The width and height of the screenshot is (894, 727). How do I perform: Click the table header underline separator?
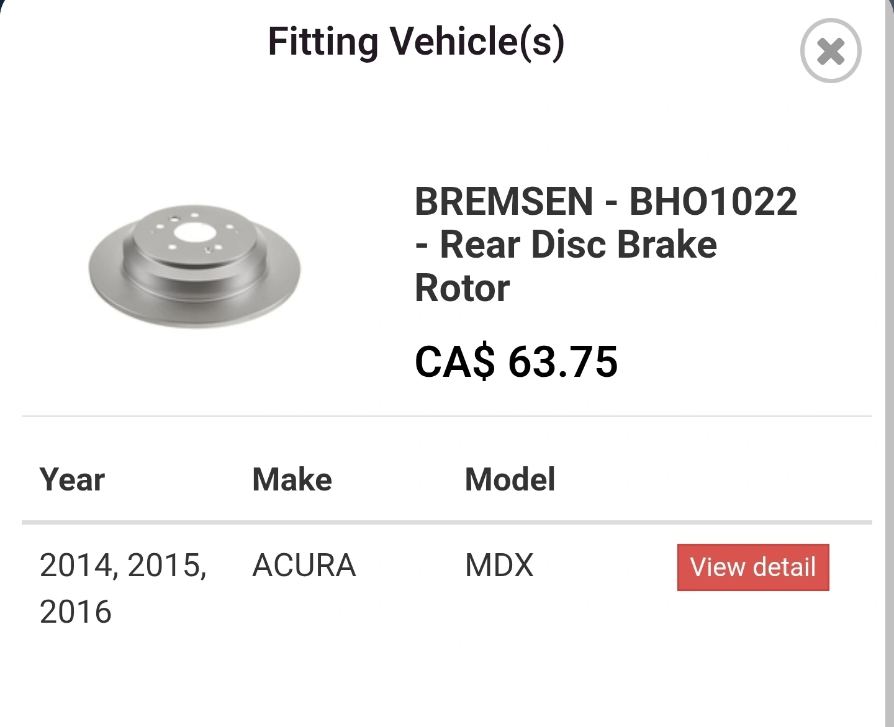447,523
